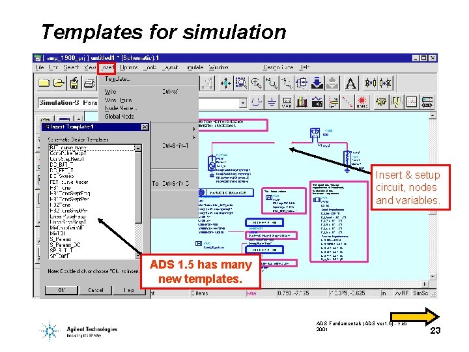
Task: Open the component library books icon
Action: point(302,102)
